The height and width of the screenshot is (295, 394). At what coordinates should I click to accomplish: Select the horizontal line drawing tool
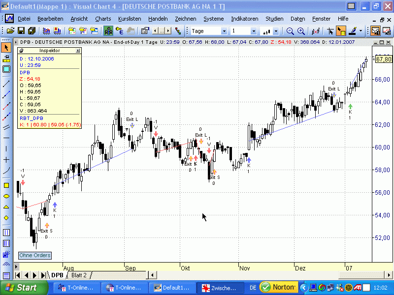pos(6,138)
